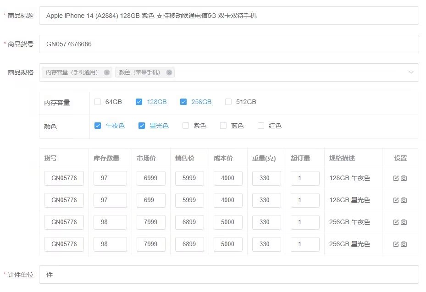Edit 货号 field in 128GB,午夜色 row

point(64,178)
